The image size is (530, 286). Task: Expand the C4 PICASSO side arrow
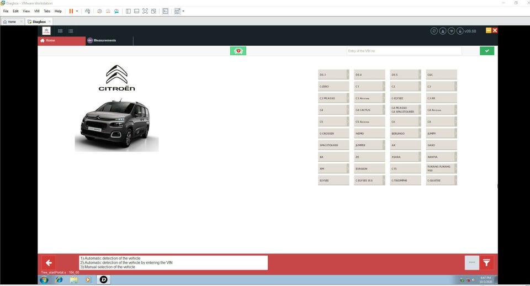420,110
